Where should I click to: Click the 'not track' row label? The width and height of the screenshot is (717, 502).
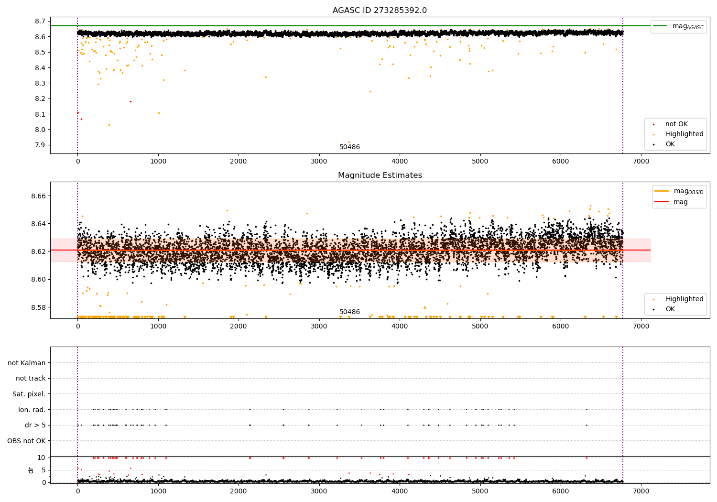coord(31,379)
